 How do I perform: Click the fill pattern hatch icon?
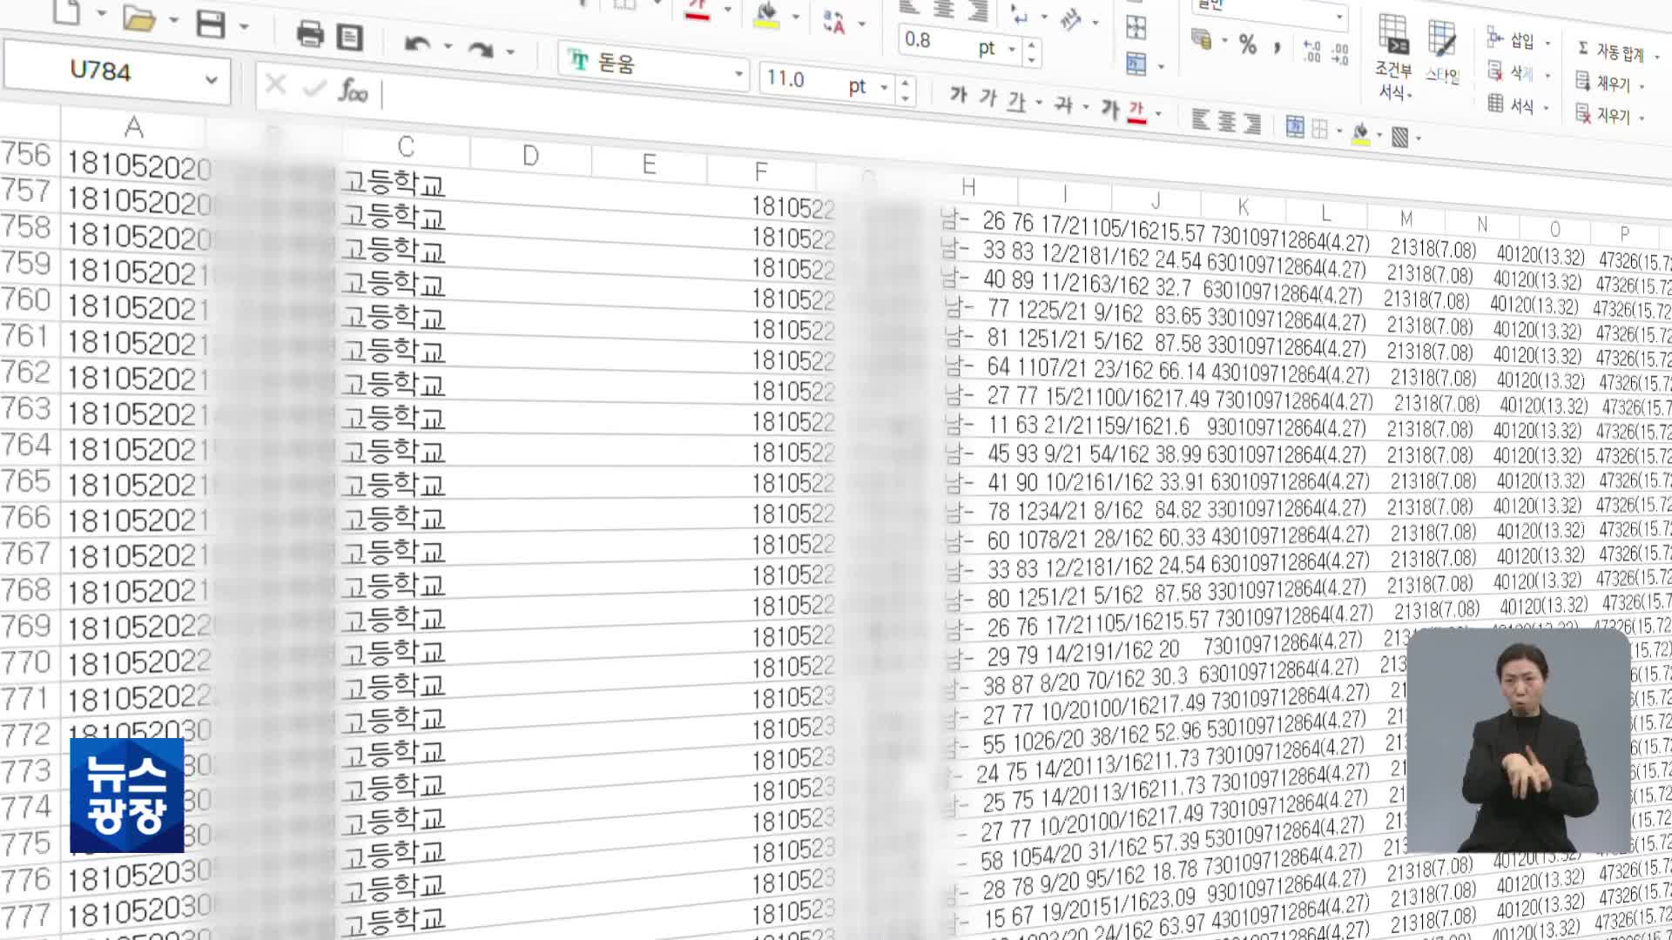(x=1400, y=136)
